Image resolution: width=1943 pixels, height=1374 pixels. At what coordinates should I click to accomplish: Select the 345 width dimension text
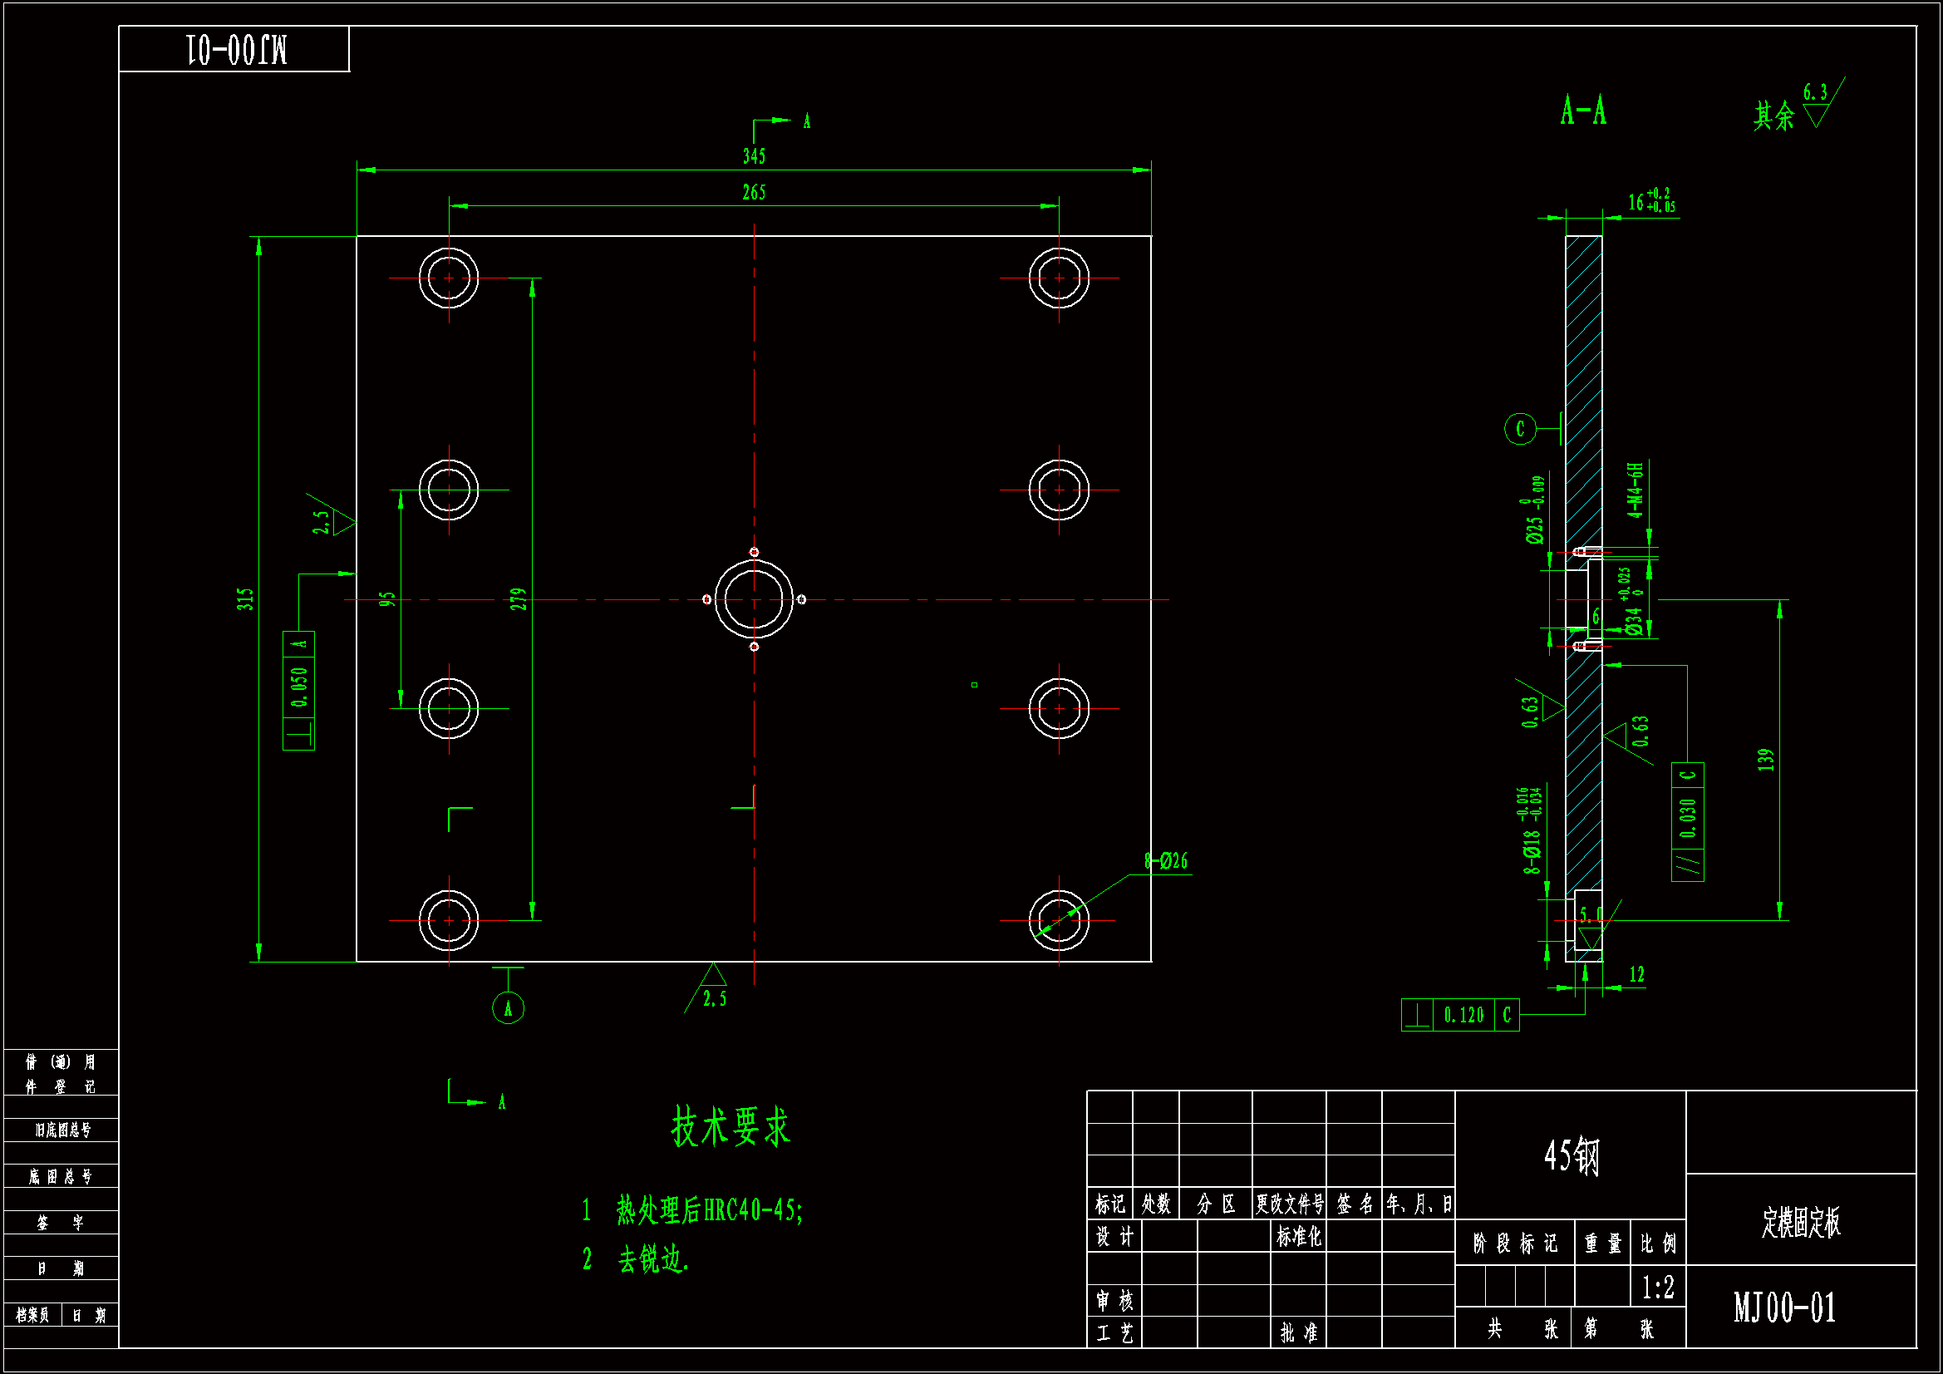pos(754,155)
